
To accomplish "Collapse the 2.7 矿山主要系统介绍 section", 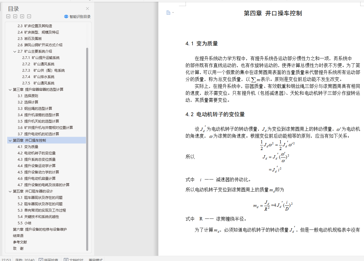I will point(15,51).
